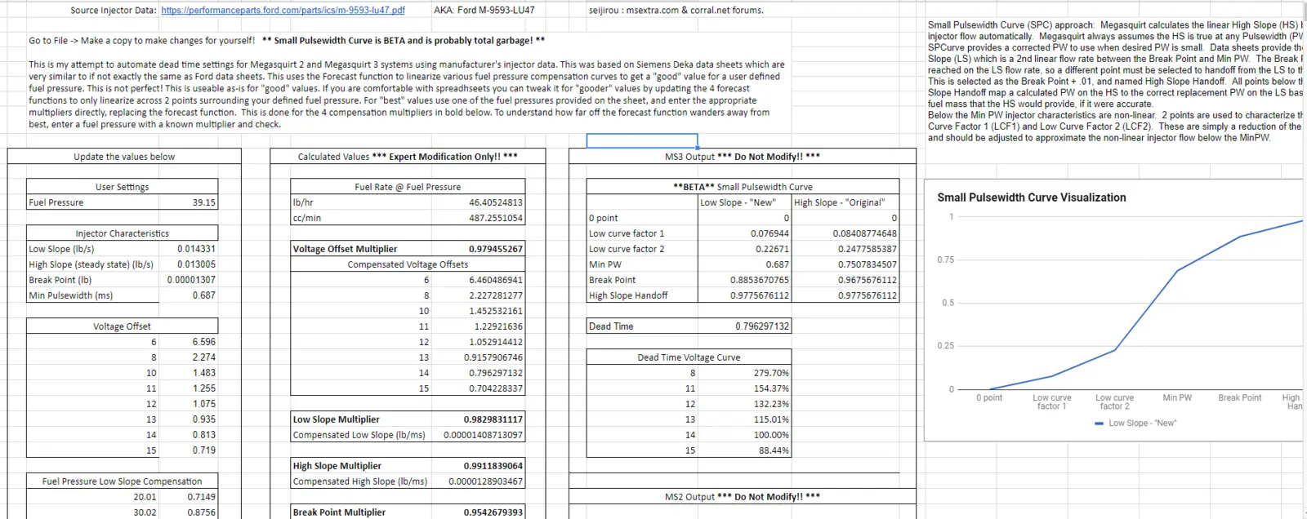Click the blue Low Slope legend swatch
This screenshot has width=1307, height=519.
1099,424
